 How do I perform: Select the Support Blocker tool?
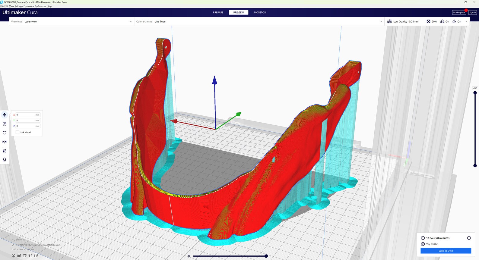5,160
